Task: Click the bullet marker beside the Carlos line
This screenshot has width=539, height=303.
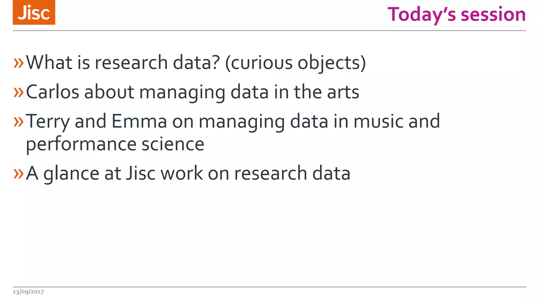Action: [x=18, y=92]
